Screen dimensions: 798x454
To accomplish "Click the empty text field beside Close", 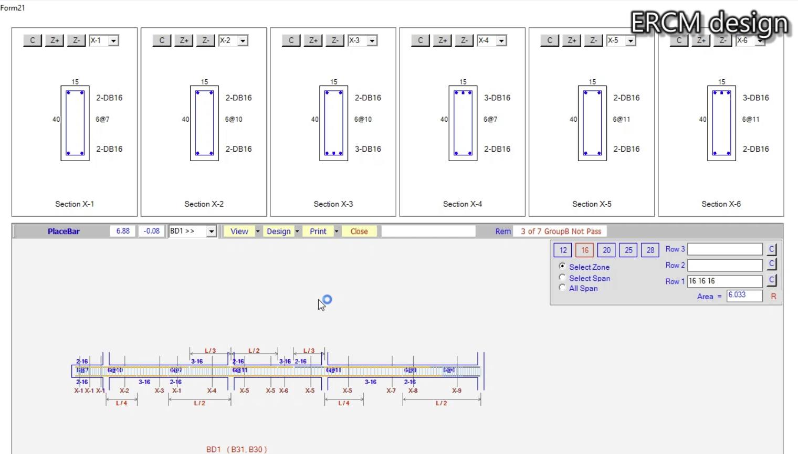I will click(428, 231).
